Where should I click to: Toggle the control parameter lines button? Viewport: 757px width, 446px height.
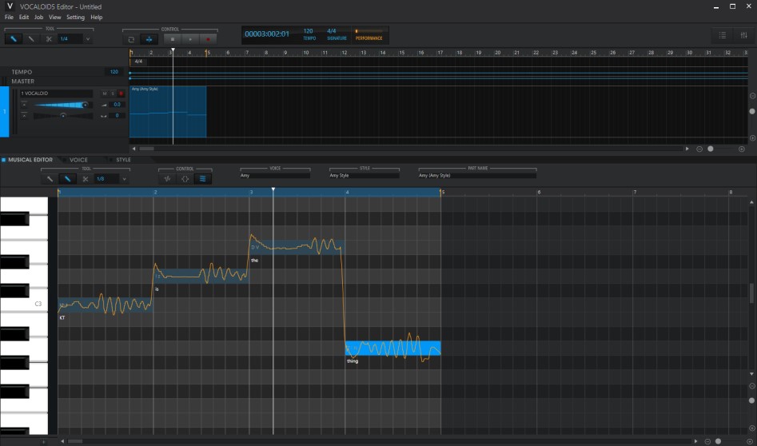203,178
